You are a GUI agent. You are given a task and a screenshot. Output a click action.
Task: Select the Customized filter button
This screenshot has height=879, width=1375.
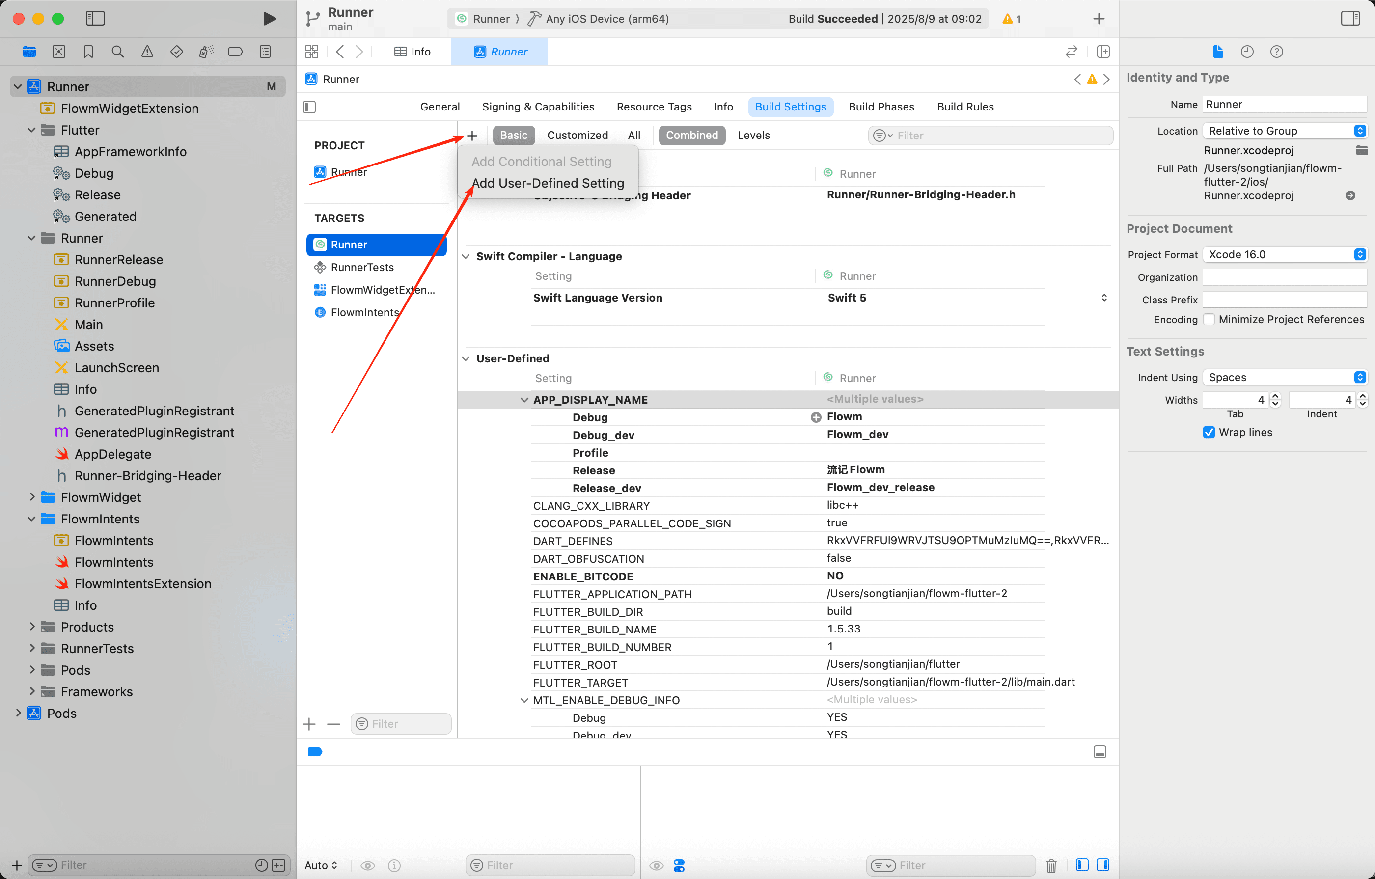tap(577, 136)
